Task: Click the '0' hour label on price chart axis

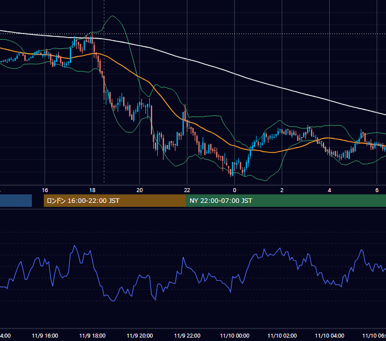Action: [234, 190]
